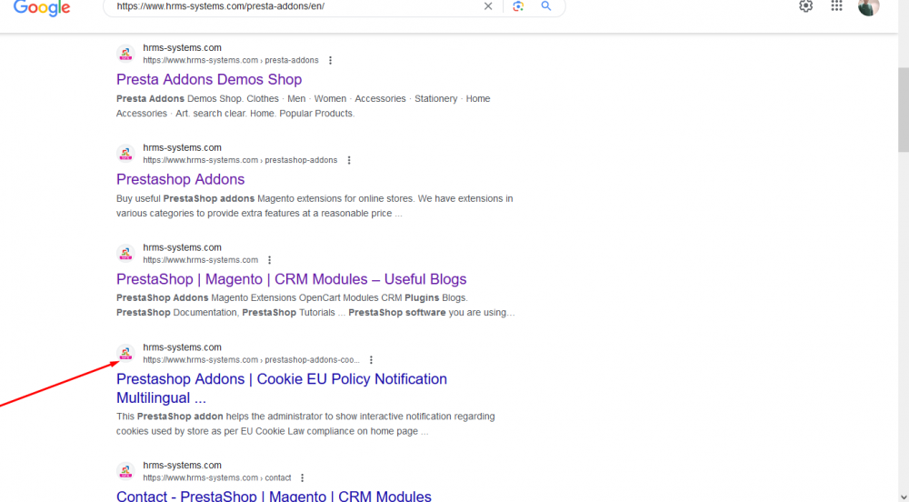Click hrms-systems.com site name above Contact result
The width and height of the screenshot is (909, 502).
[x=182, y=465]
